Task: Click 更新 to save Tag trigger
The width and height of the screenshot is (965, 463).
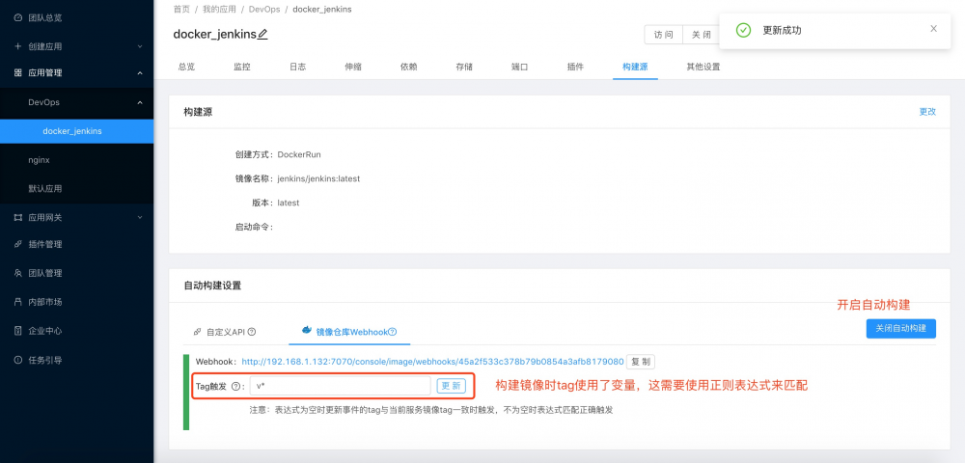Action: (x=451, y=386)
